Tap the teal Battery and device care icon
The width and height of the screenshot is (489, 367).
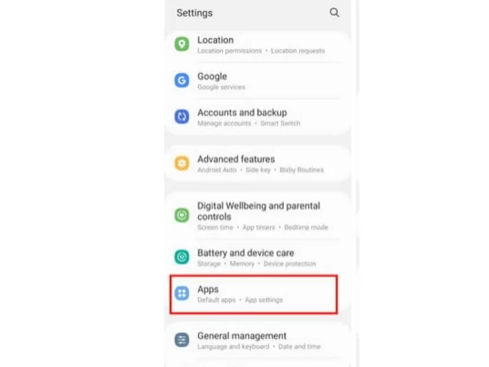[x=182, y=257]
